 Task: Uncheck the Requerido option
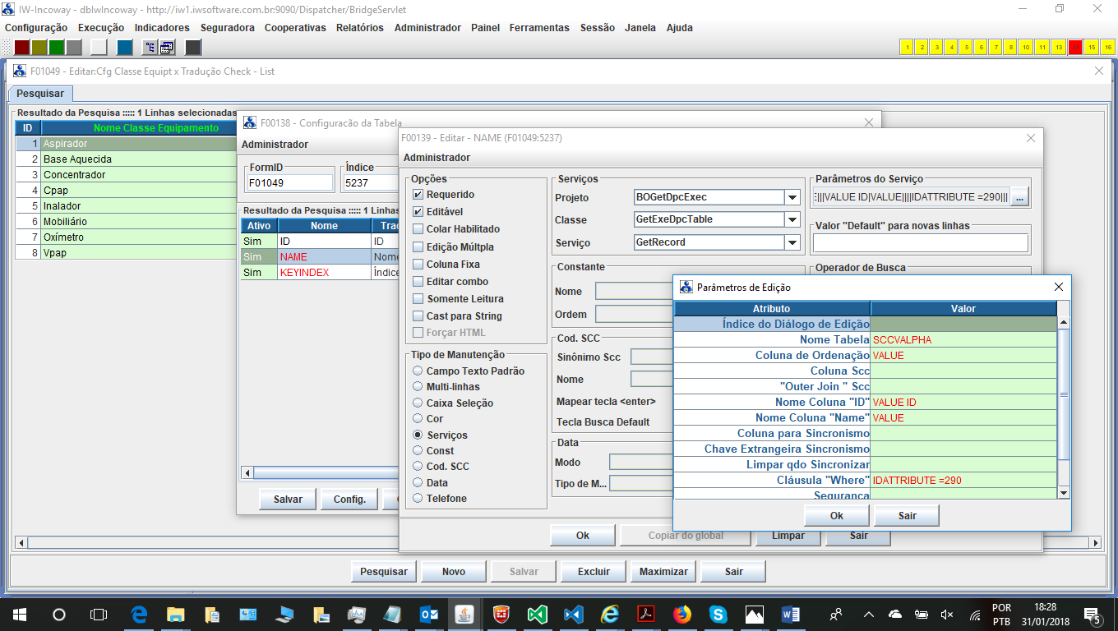(x=418, y=195)
